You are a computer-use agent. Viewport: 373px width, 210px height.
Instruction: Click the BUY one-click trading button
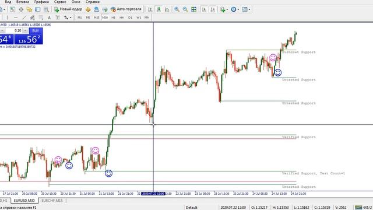pyautogui.click(x=36, y=31)
